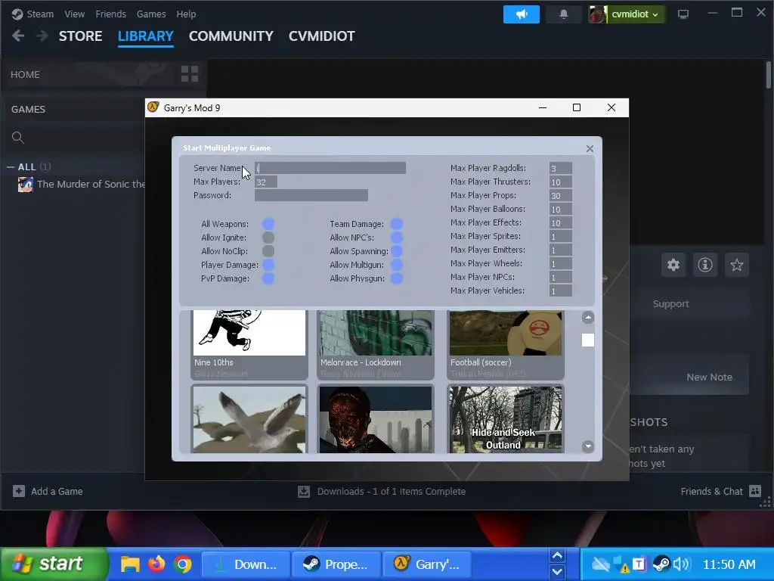Enable the Allow NoClip option
This screenshot has height=581, width=774.
coord(268,251)
